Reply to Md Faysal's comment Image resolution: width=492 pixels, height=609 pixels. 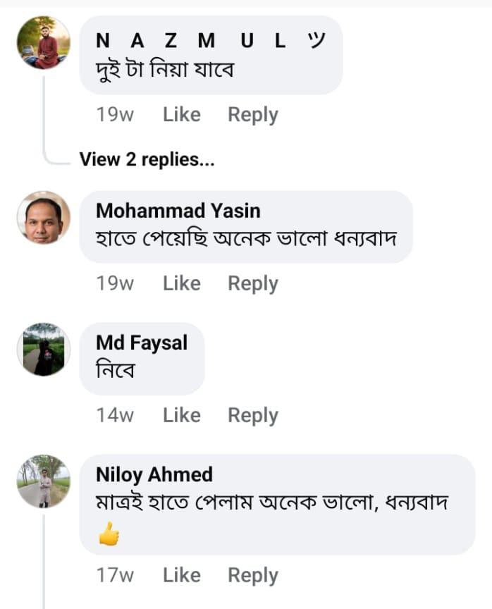(253, 416)
